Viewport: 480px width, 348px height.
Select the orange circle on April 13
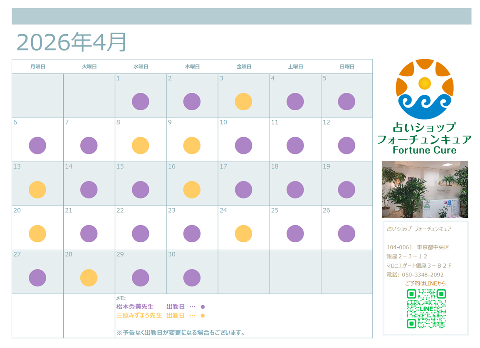(x=37, y=189)
